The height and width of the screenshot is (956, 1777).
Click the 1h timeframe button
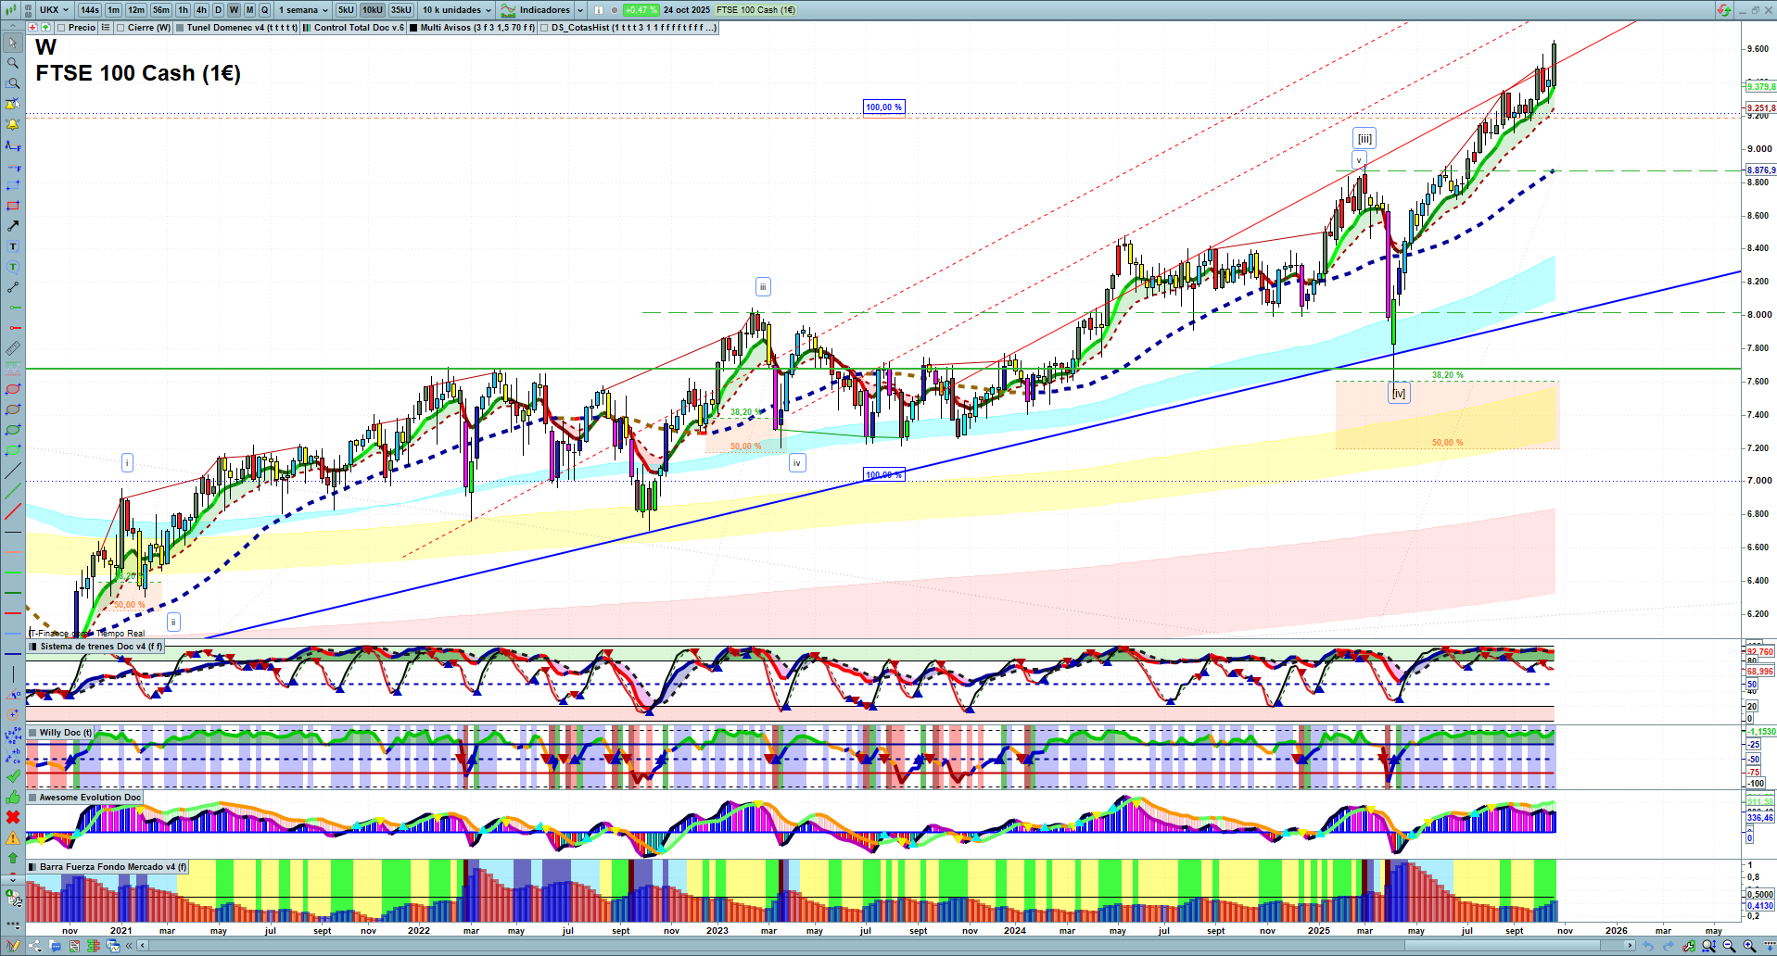[x=183, y=10]
